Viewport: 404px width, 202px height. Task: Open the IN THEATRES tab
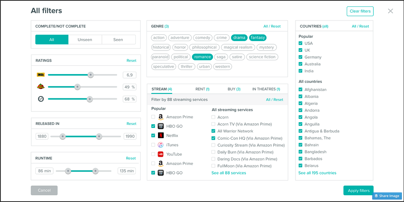click(266, 89)
